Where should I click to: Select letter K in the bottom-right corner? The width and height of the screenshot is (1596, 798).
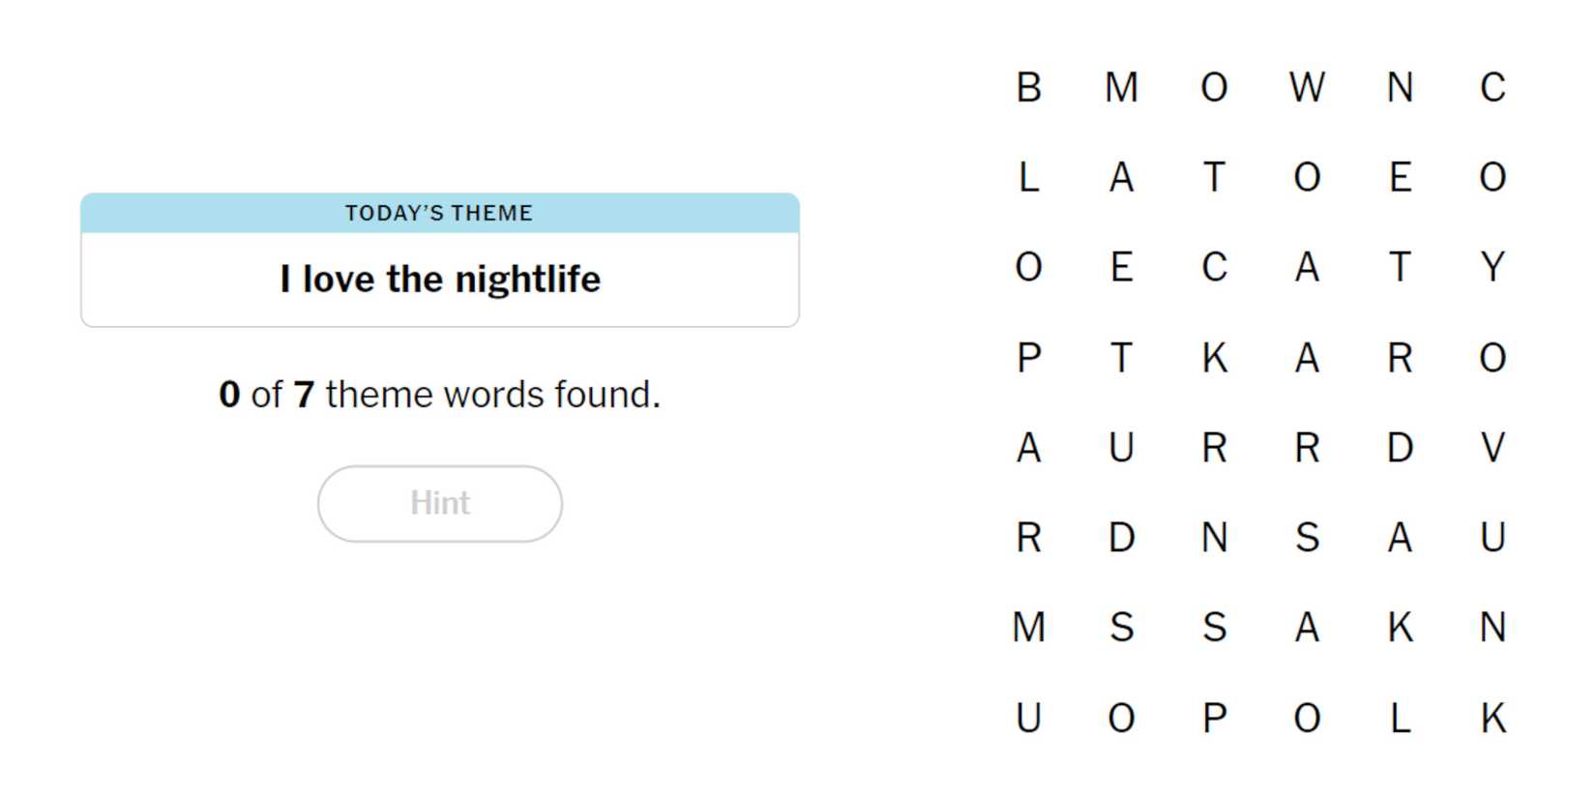pyautogui.click(x=1493, y=718)
